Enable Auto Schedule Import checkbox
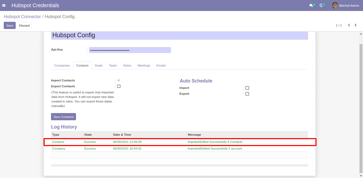 [247, 88]
